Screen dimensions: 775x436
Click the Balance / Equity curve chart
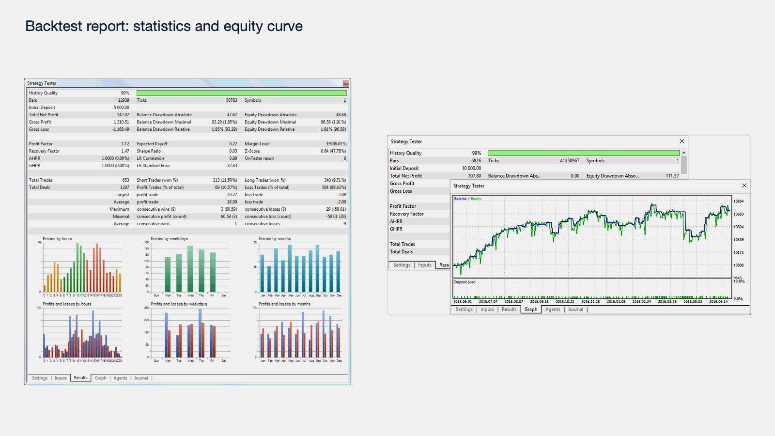click(x=592, y=236)
